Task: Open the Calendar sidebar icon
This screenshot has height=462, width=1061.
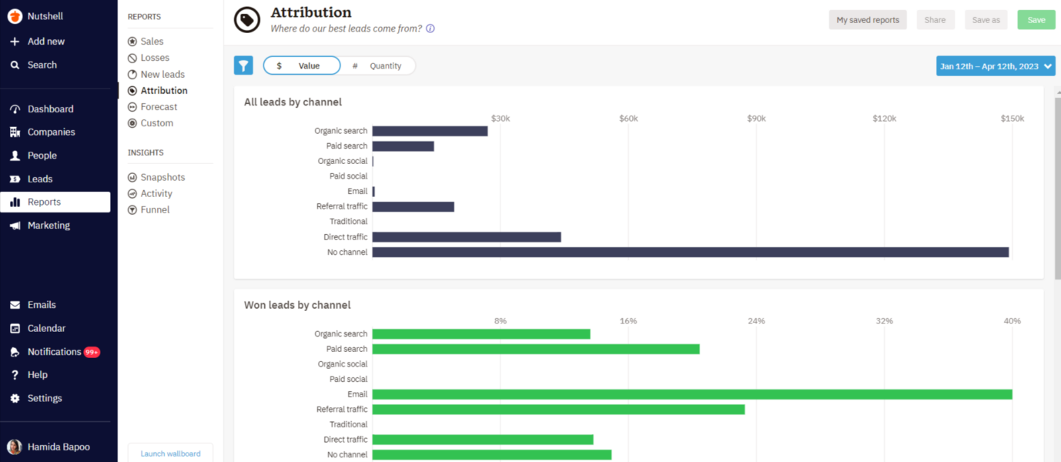Action: point(48,328)
